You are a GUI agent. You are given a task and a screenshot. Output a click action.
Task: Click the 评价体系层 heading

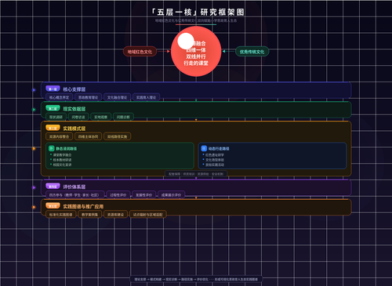74,187
